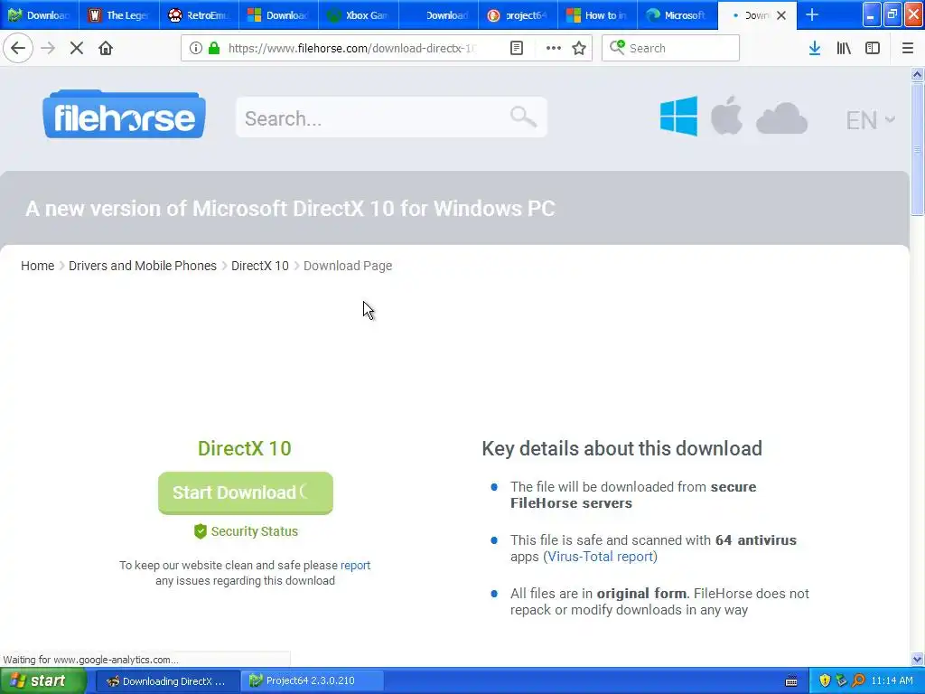Close the active Download tab
The height and width of the screenshot is (694, 925).
click(781, 15)
